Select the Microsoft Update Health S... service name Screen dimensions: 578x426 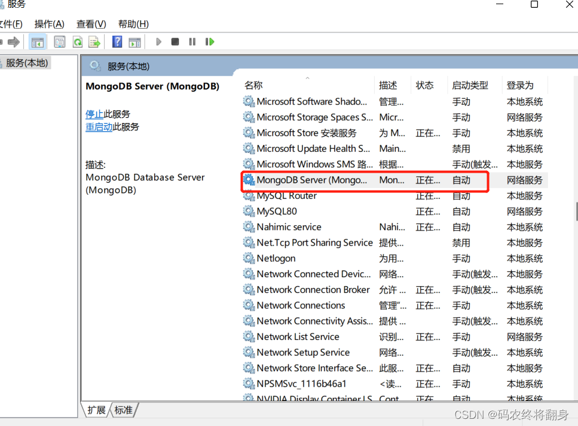point(313,149)
